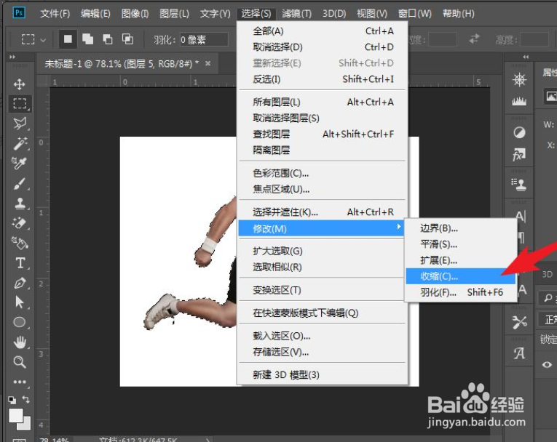Click Add to Selection mode button

(88, 39)
